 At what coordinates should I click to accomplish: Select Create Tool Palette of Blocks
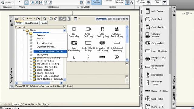click(x=50, y=51)
